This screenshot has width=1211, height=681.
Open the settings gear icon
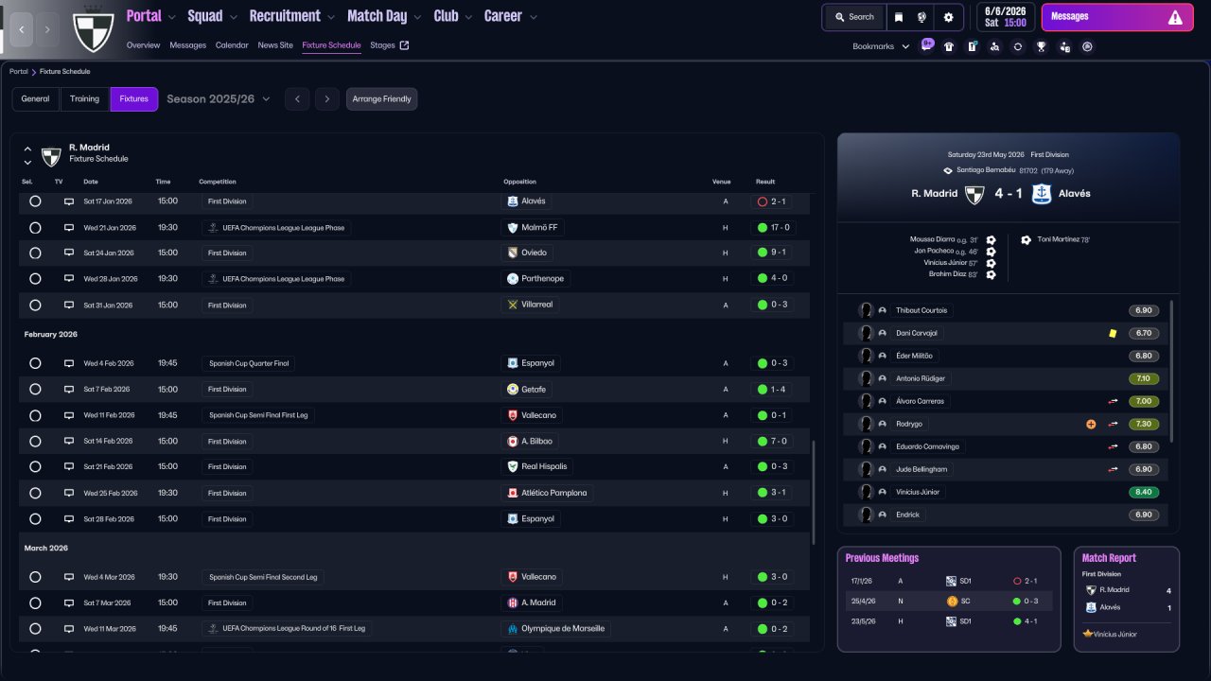948,17
